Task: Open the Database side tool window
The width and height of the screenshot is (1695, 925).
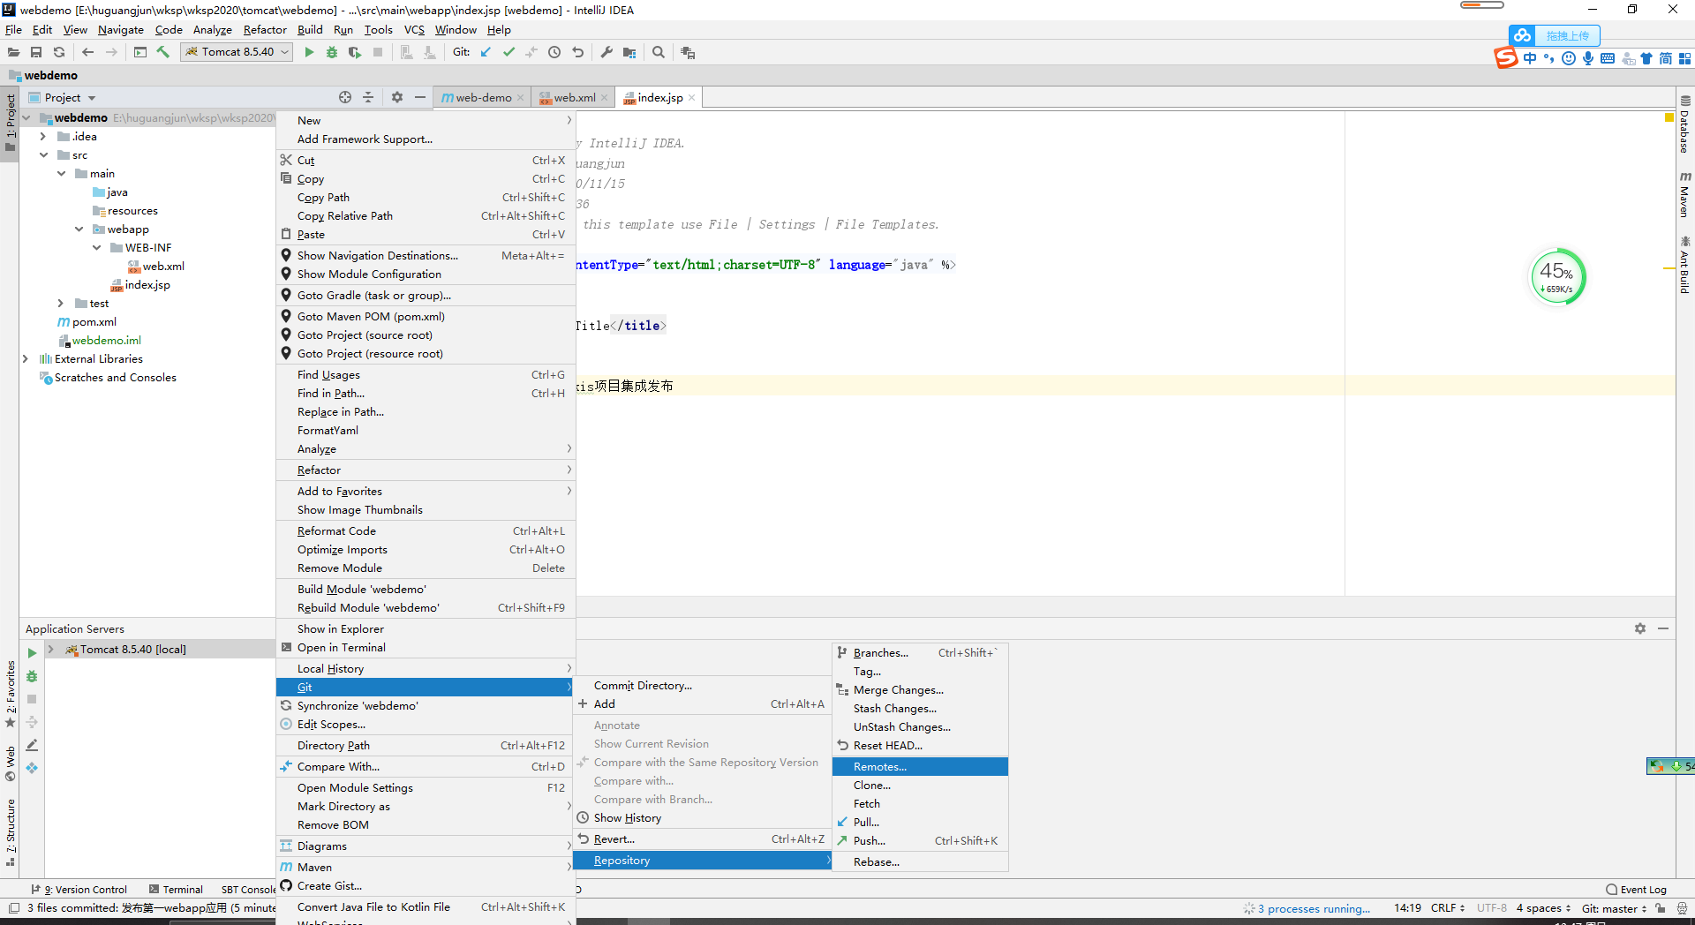Action: [1685, 125]
